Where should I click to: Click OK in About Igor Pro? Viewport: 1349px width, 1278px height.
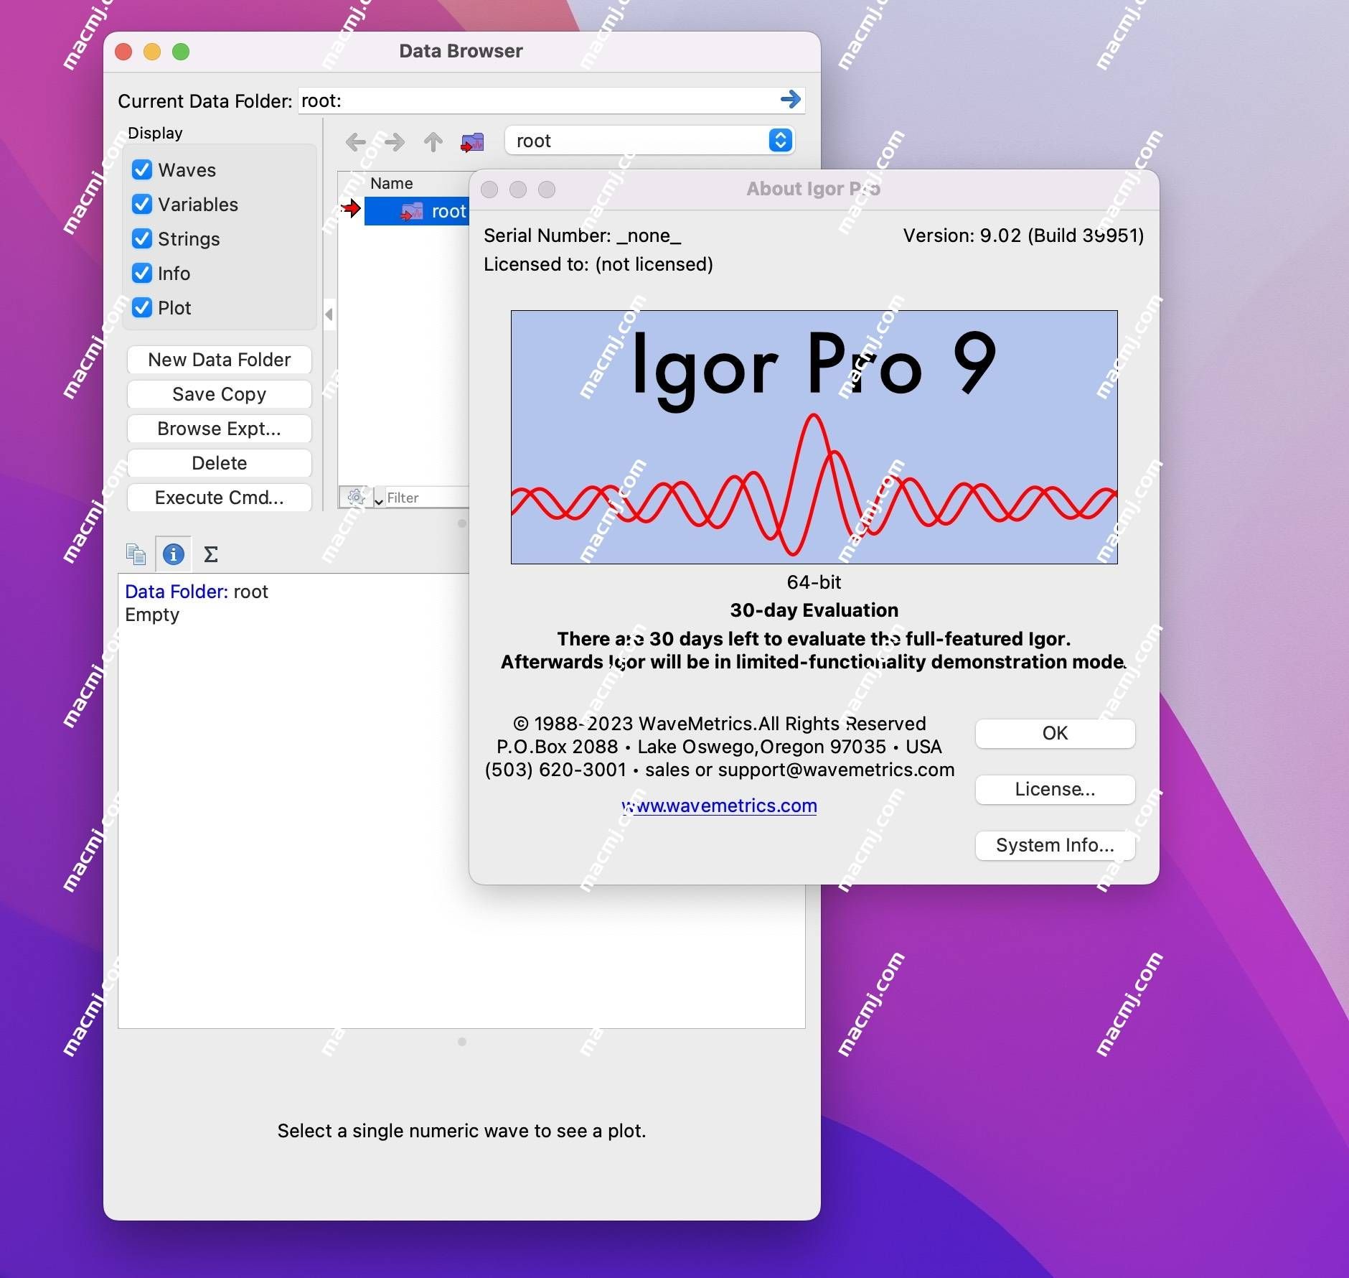point(1055,733)
